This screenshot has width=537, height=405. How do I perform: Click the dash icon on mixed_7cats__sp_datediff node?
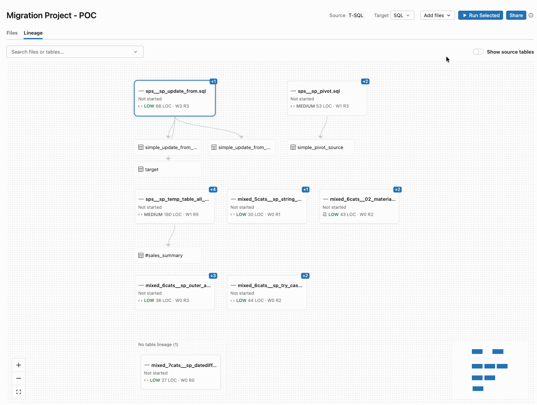tap(147, 365)
